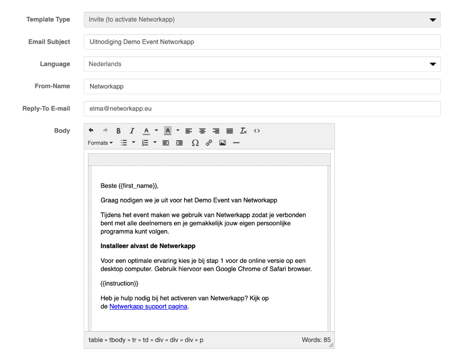The height and width of the screenshot is (358, 457).
Task: Increase the paragraph indent
Action: coord(180,143)
